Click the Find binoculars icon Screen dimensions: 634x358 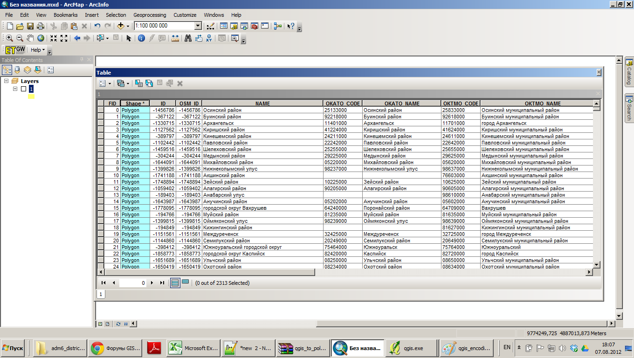tap(188, 38)
